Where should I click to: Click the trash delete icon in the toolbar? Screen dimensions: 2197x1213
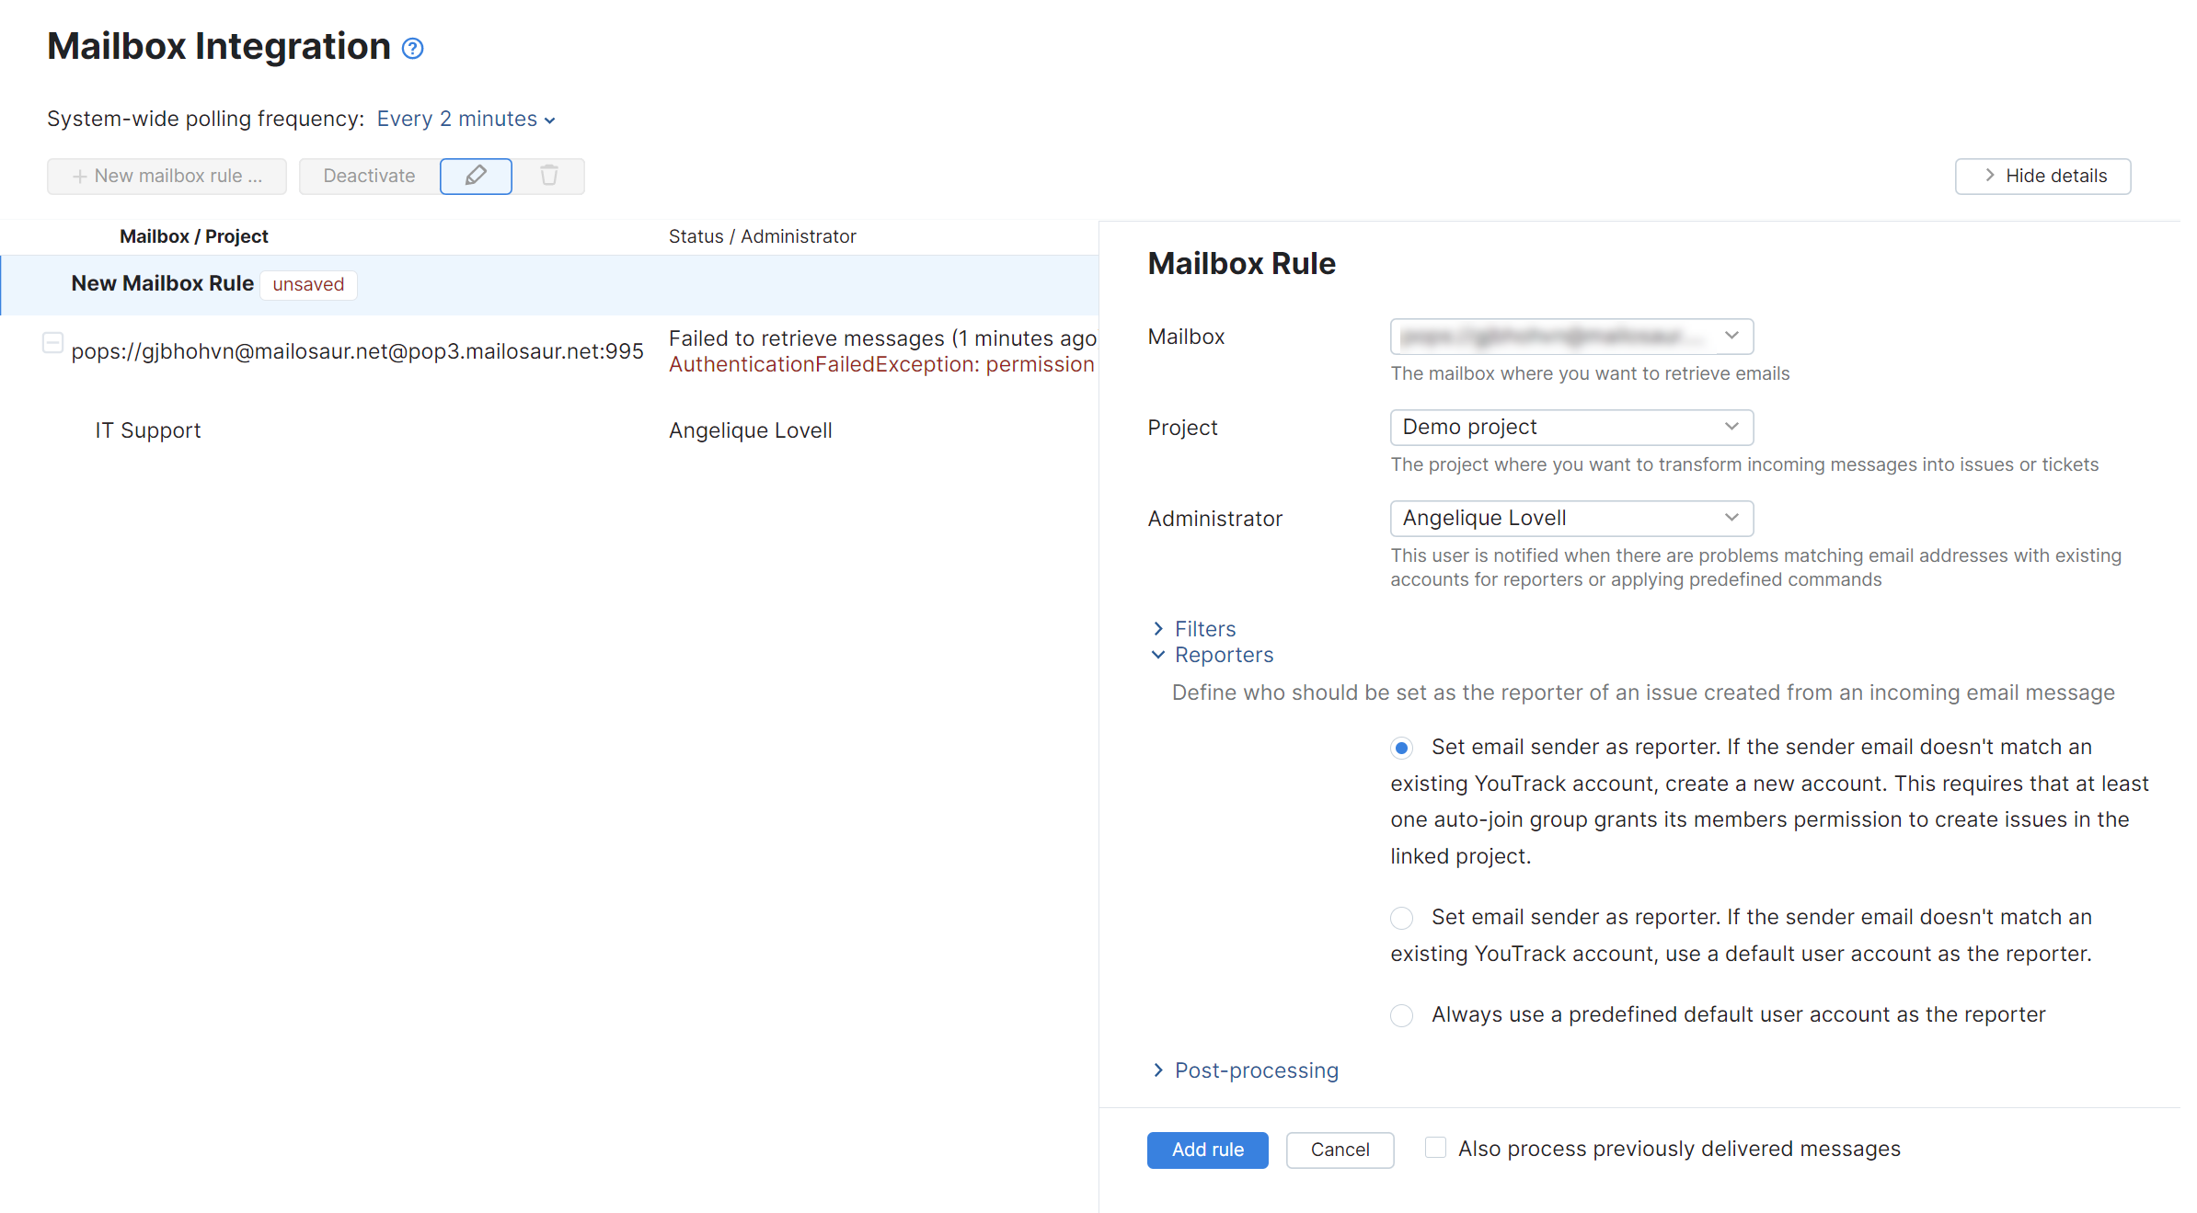click(548, 176)
